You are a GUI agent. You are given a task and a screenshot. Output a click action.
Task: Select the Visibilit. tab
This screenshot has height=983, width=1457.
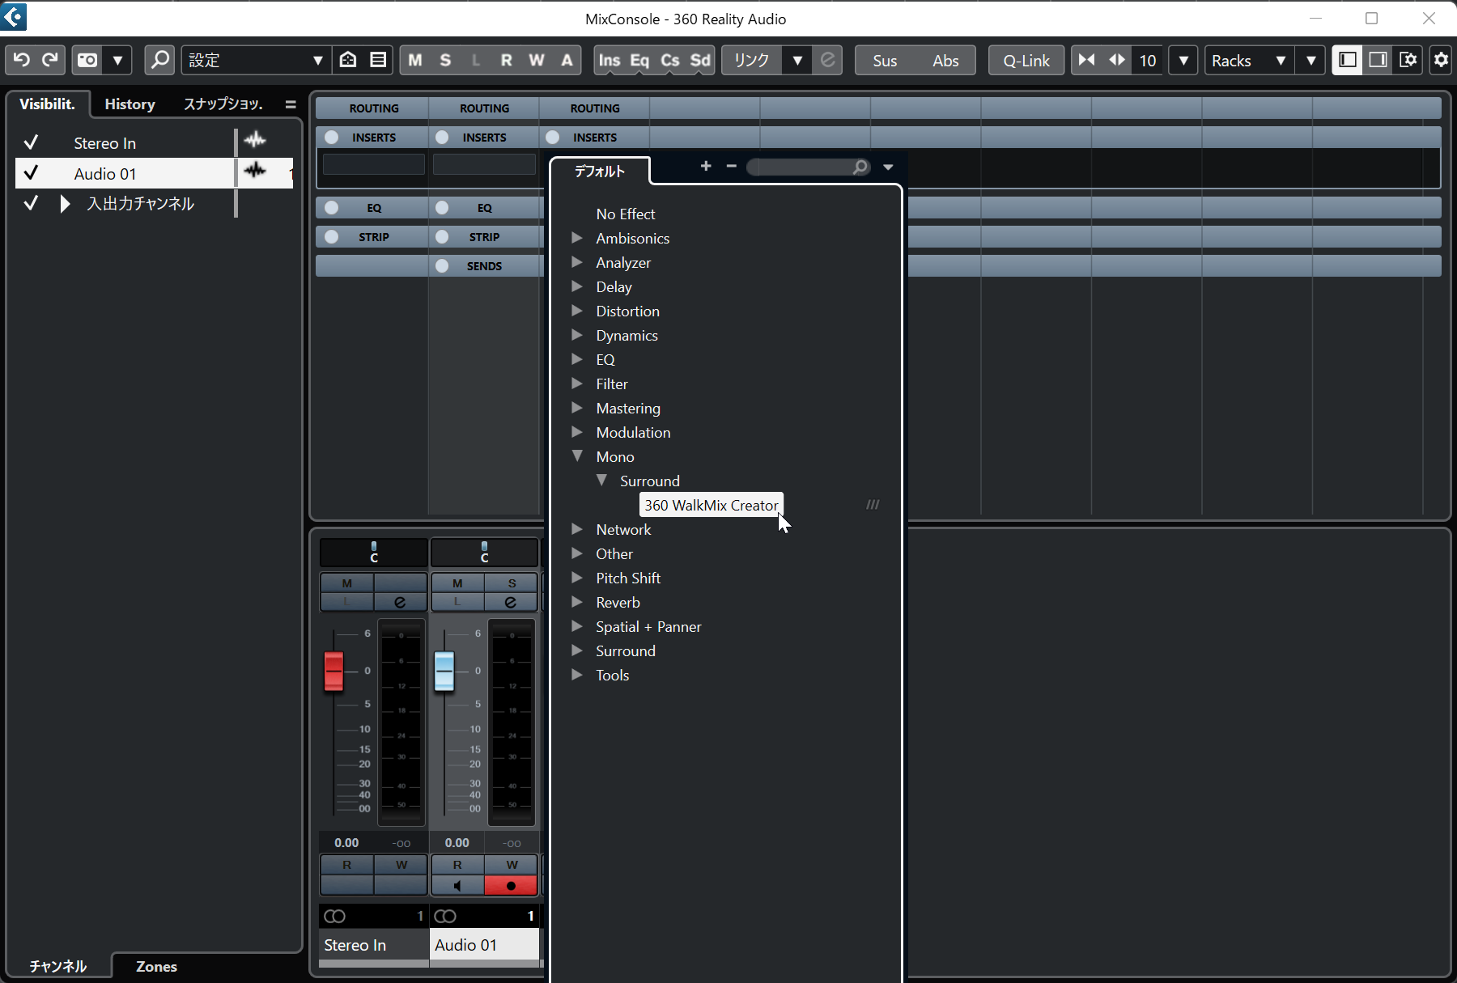(47, 104)
